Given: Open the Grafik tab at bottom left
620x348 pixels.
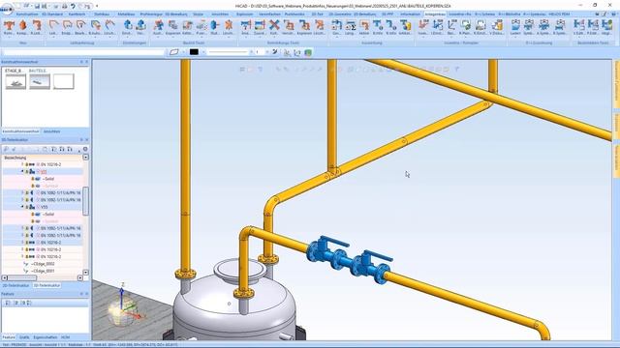Looking at the screenshot, I should (x=24, y=337).
